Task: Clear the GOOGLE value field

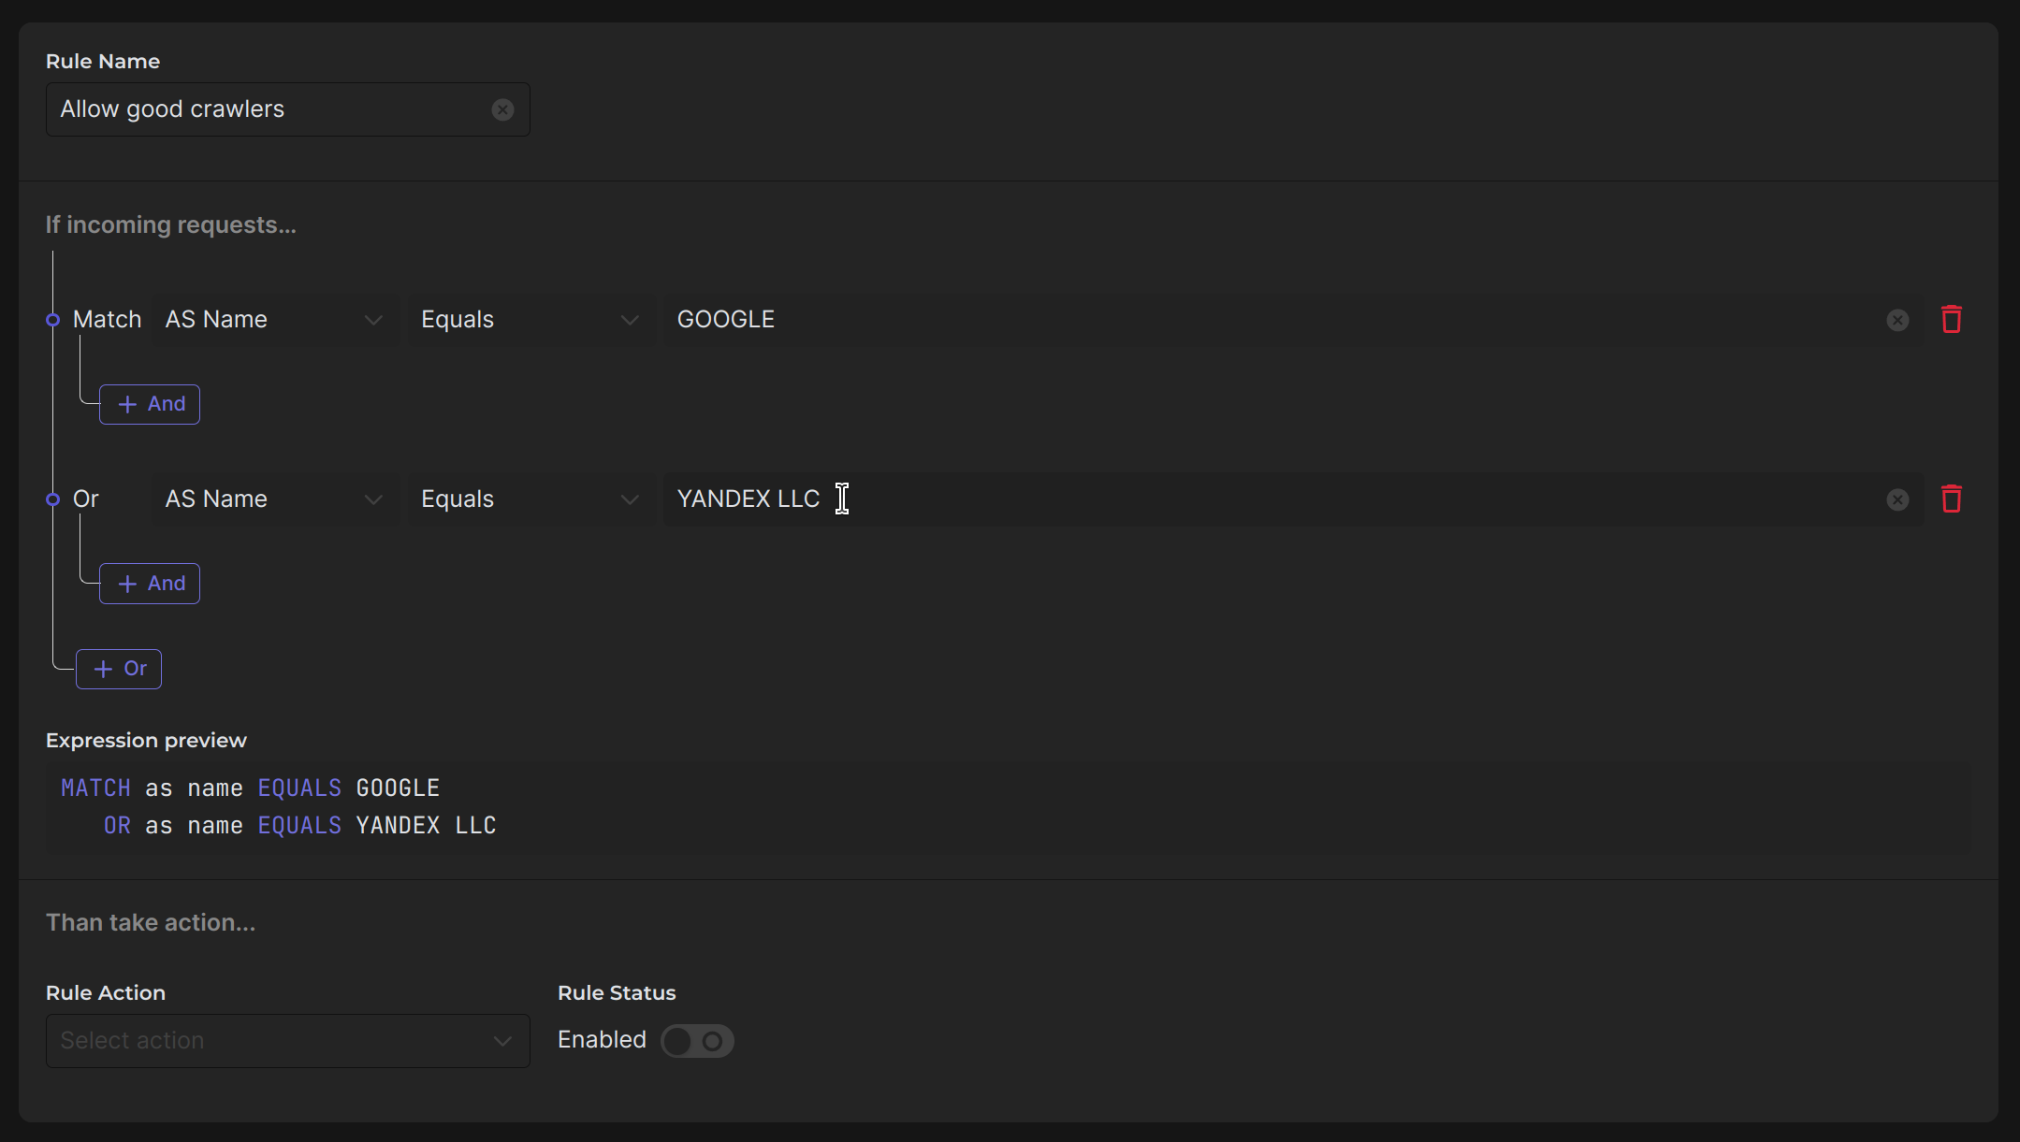Action: (1897, 320)
